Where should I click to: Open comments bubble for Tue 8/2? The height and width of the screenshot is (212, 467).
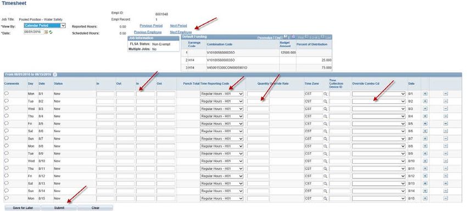[6, 101]
